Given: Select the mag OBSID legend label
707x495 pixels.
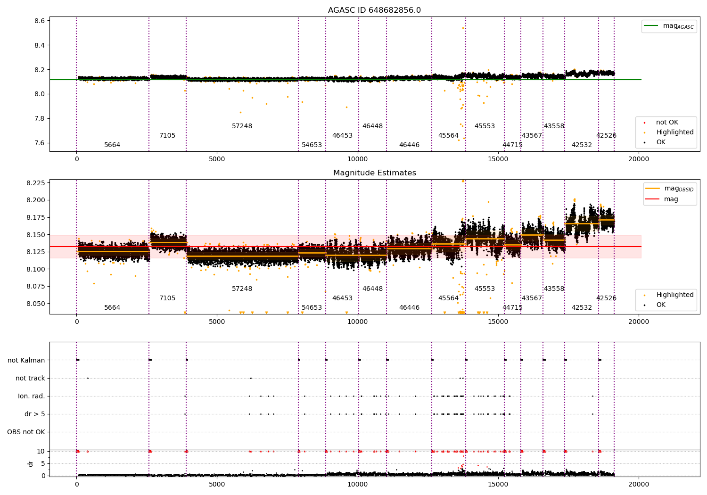Looking at the screenshot, I should 679,189.
